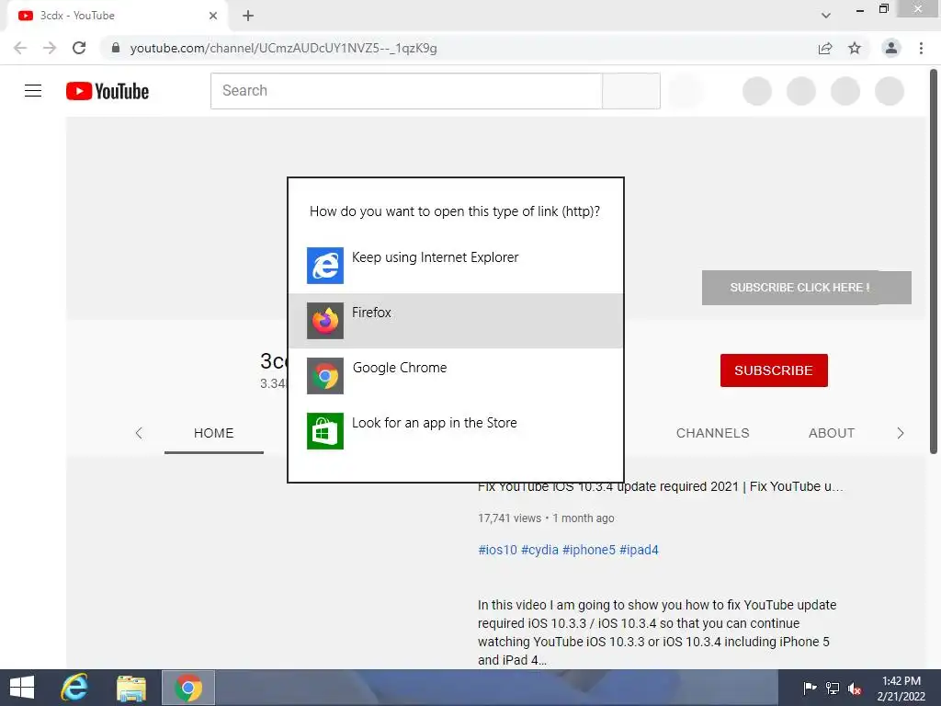Choose Firefox to open the link

pos(456,321)
